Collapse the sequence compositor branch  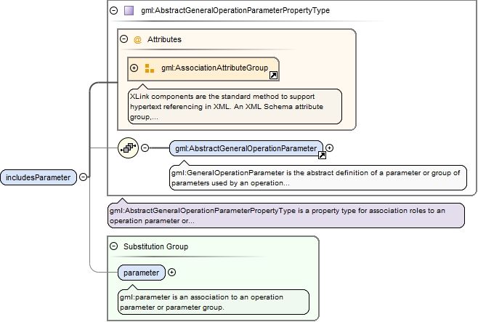point(145,148)
